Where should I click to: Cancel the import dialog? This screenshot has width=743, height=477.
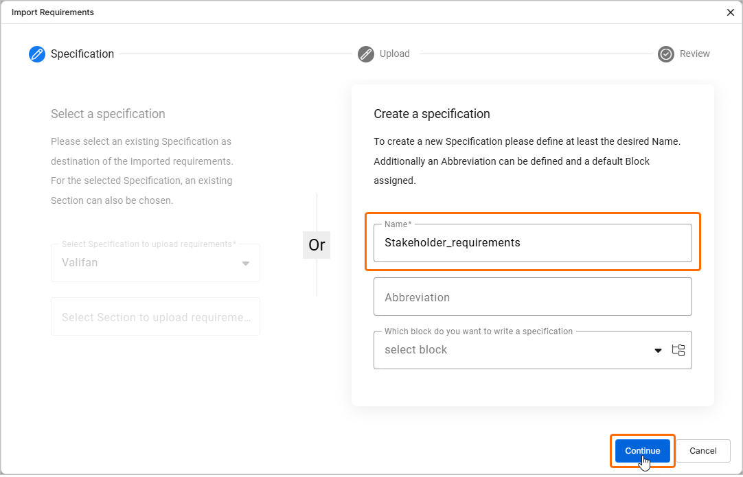click(x=703, y=451)
